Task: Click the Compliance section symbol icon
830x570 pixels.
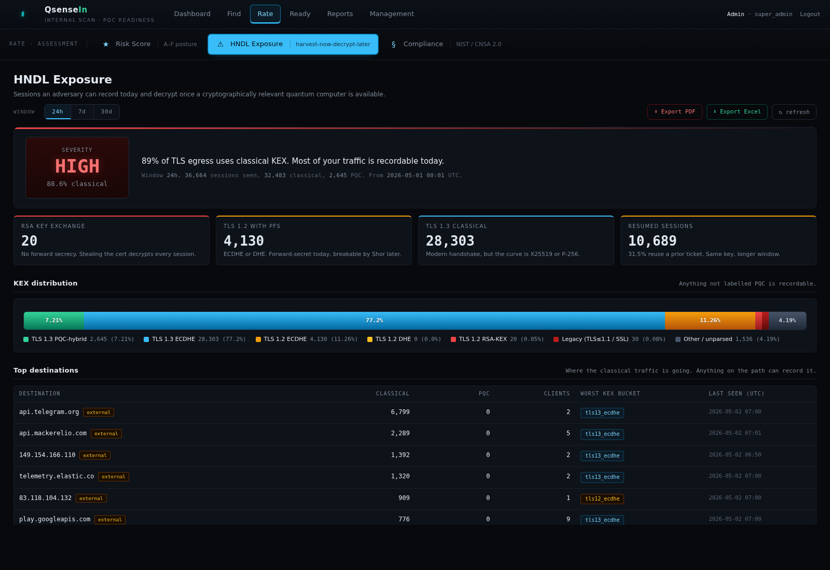Action: point(394,44)
